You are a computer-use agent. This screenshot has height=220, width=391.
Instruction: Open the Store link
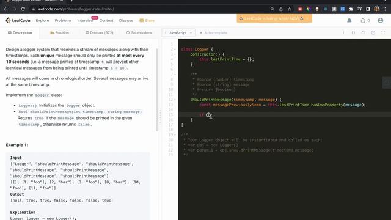click(147, 20)
